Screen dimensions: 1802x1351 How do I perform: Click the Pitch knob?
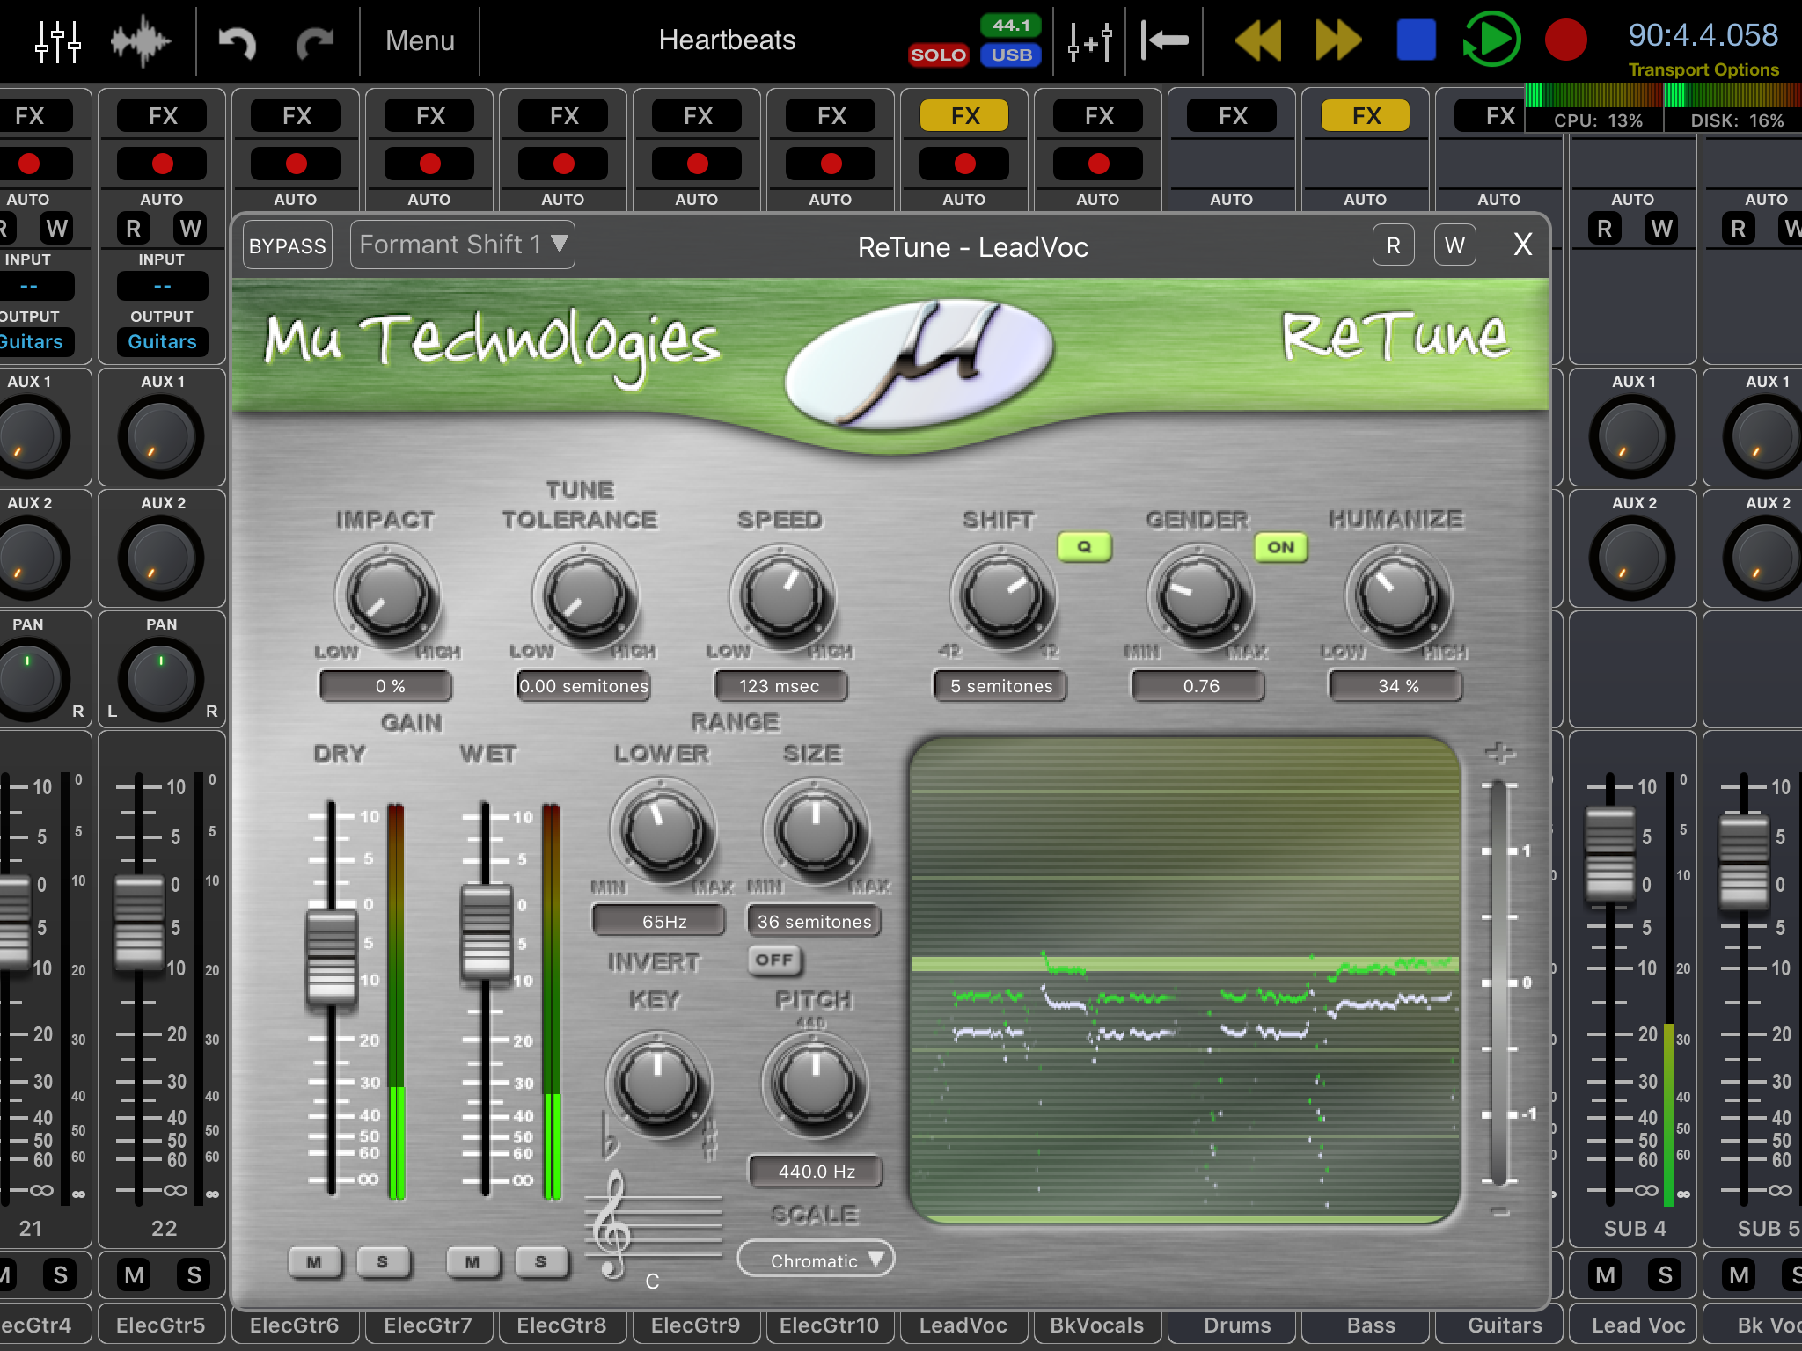point(815,1084)
